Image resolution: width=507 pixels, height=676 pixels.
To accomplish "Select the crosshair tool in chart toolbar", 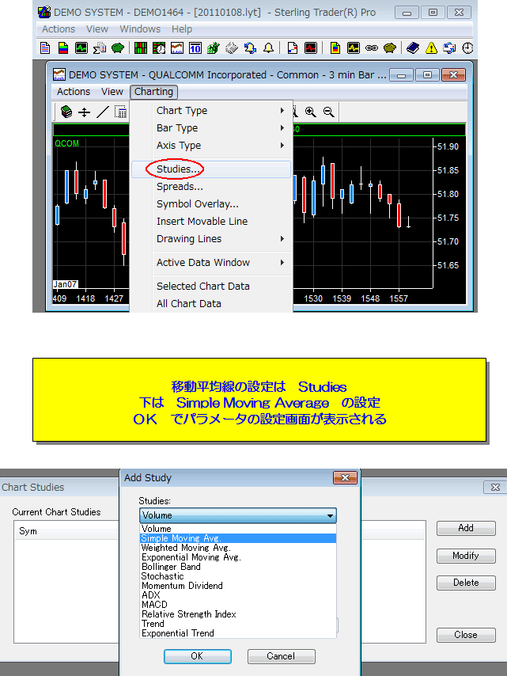I will click(x=84, y=112).
